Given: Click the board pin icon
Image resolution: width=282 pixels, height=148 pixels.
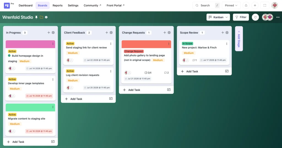Looking at the screenshot, I should [x=36, y=17].
